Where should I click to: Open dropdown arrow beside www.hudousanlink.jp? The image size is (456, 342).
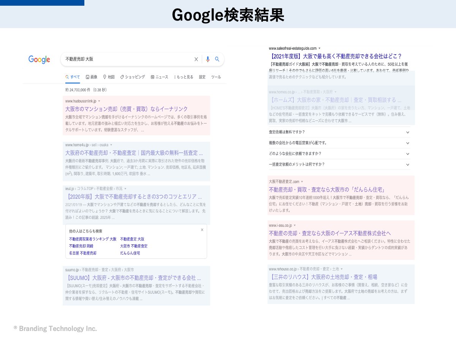point(99,101)
